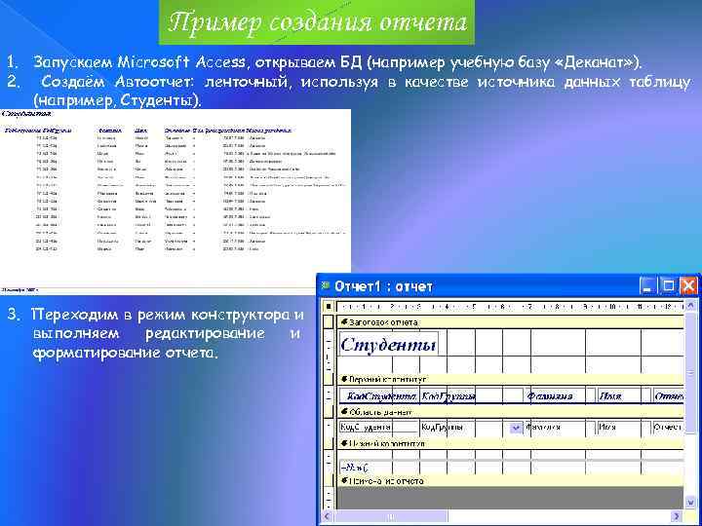This screenshot has width=702, height=526.
Task: Click the report icon in the Отчет1 title bar
Action: pyautogui.click(x=326, y=285)
